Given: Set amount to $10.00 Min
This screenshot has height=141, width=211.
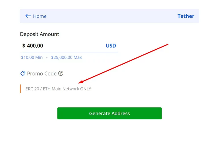Looking at the screenshot, I should [x=32, y=57].
